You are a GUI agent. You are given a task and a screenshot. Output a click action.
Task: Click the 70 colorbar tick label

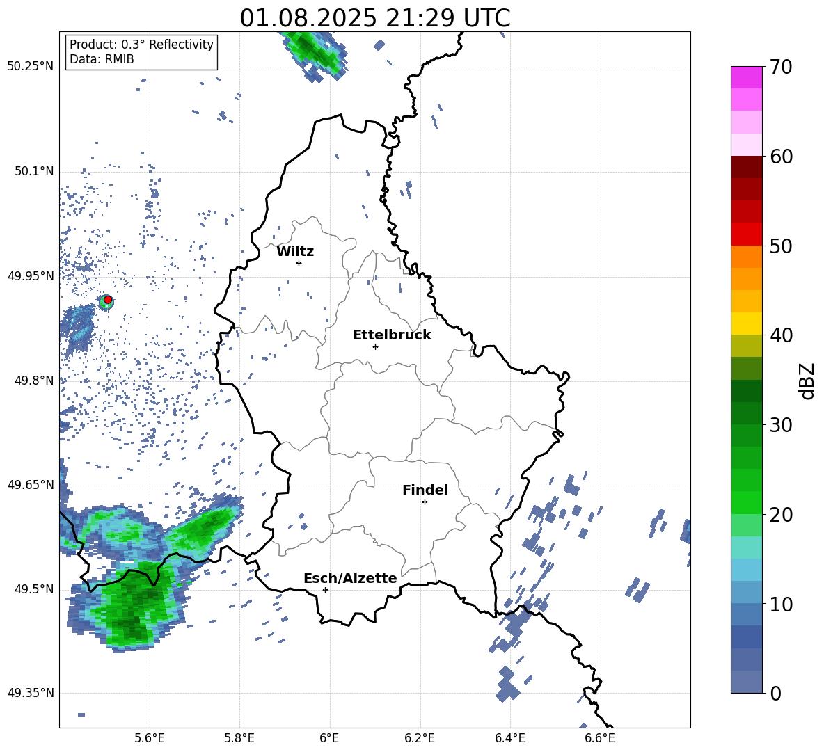pos(781,67)
